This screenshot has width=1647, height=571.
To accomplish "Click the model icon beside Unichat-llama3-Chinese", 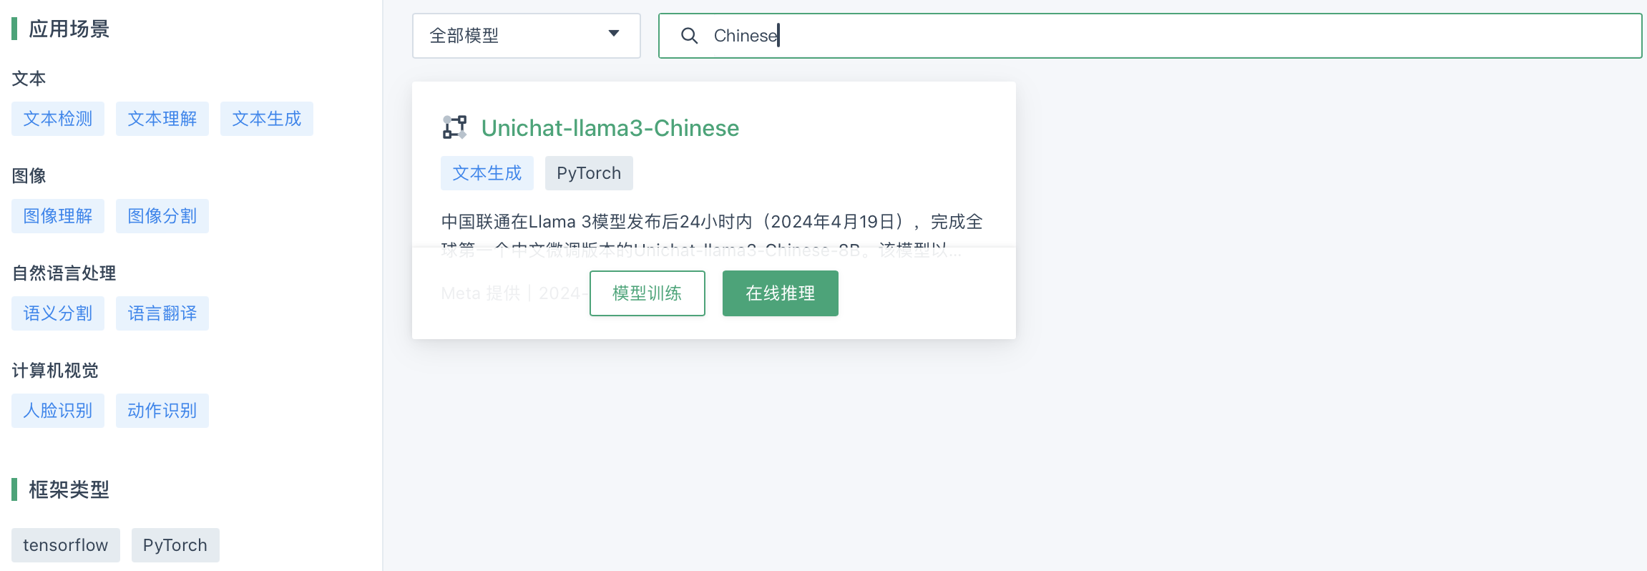I will pyautogui.click(x=454, y=127).
